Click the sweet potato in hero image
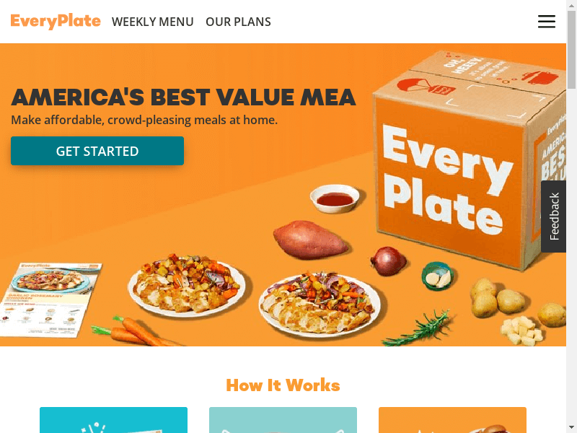This screenshot has width=577, height=433. click(x=309, y=240)
